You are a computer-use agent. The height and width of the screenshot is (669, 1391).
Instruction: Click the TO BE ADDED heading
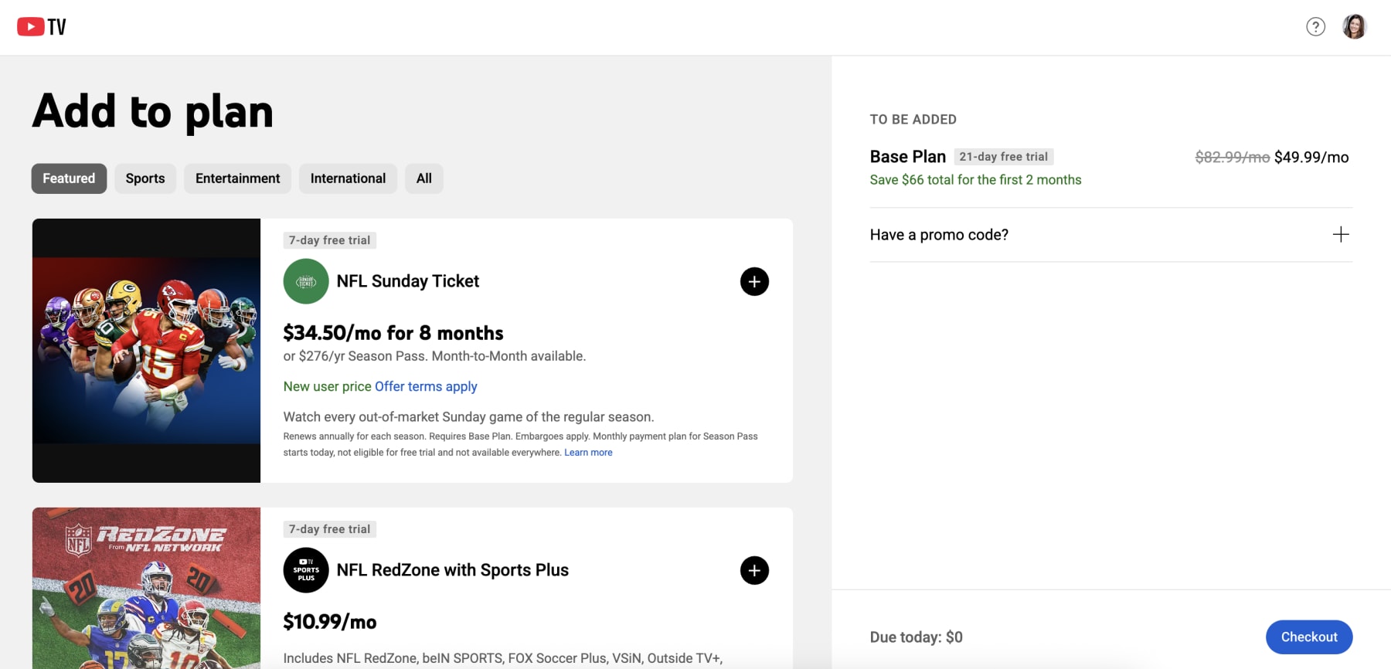point(913,120)
